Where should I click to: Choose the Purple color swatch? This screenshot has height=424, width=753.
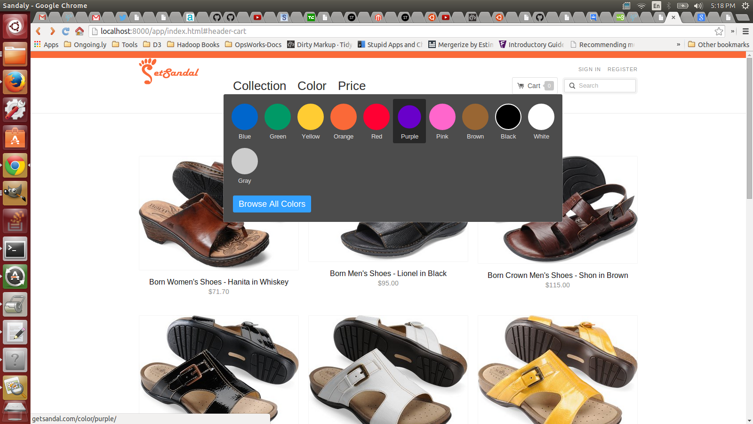pyautogui.click(x=409, y=117)
